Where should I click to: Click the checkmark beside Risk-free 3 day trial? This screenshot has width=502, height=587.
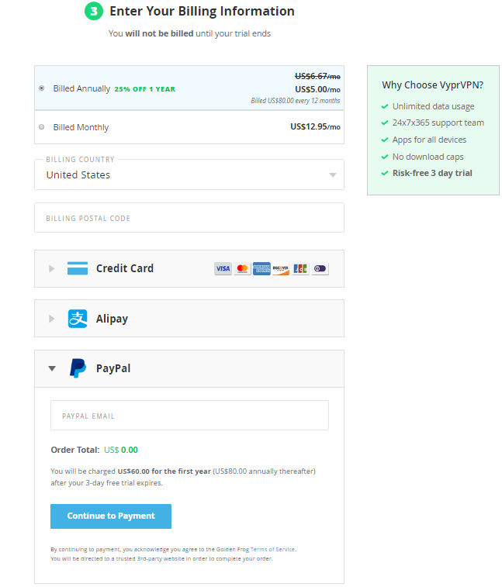point(385,174)
